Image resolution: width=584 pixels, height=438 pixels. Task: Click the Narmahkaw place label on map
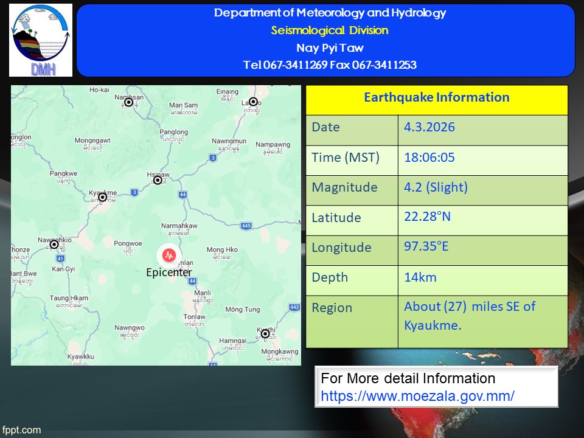click(x=179, y=226)
